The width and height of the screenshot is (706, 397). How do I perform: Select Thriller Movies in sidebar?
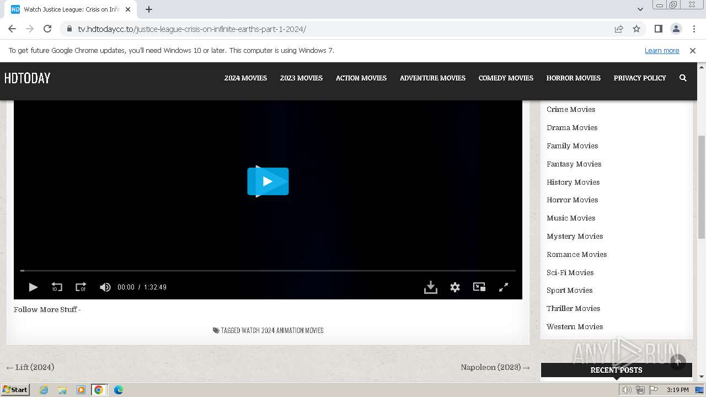[573, 308]
